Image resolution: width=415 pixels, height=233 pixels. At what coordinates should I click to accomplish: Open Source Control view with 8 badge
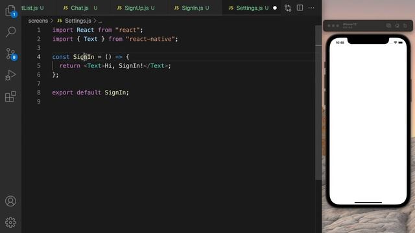tap(11, 54)
